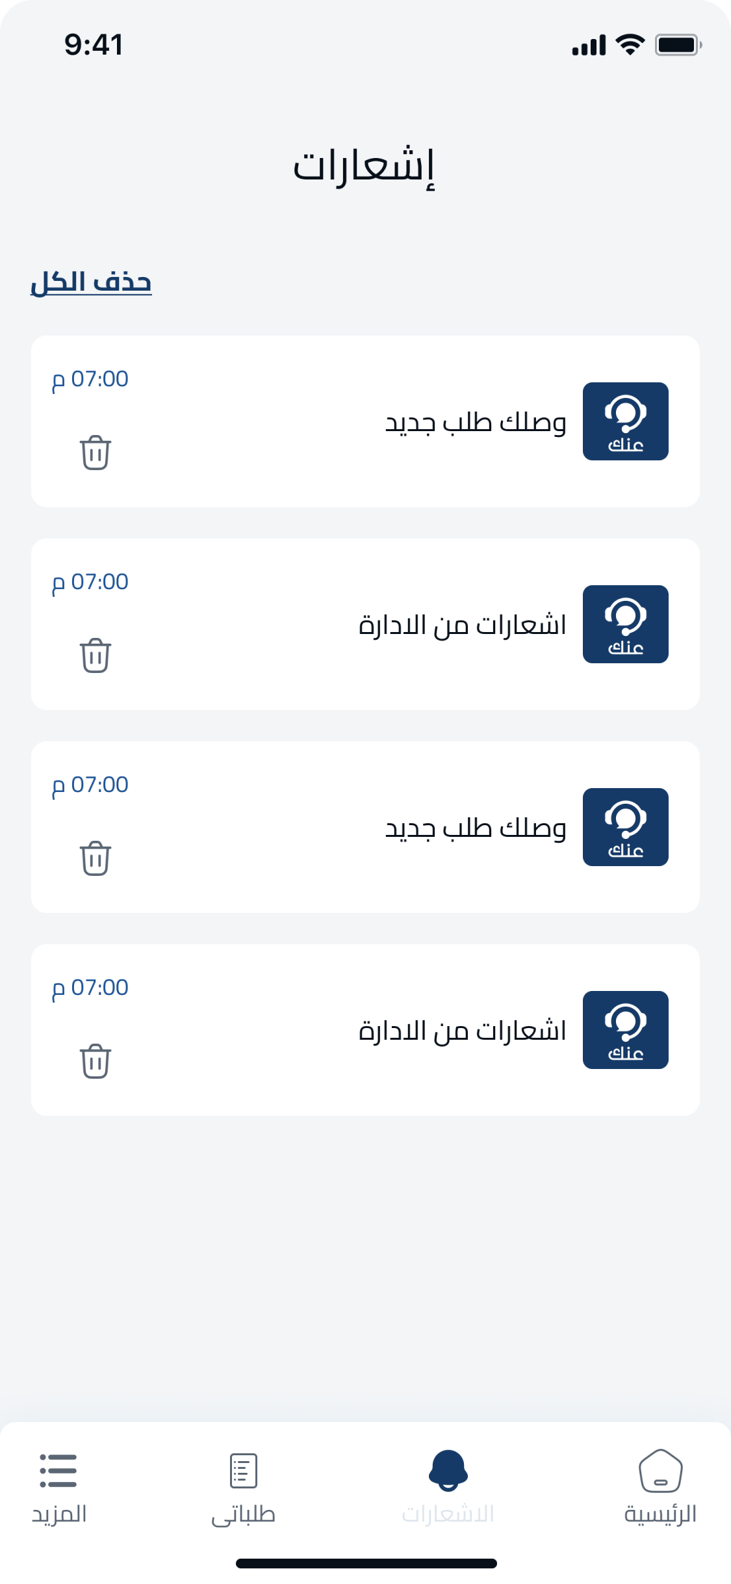Remove the third notification with trash icon

(96, 858)
